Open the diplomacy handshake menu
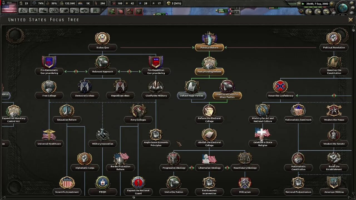 point(43,11)
